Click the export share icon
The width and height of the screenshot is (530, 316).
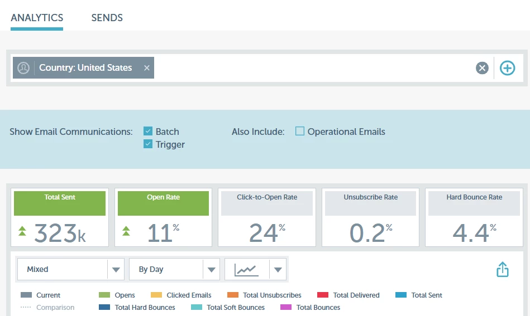click(x=503, y=269)
